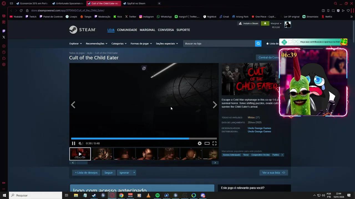Open the MARGINAL profile menu
The width and height of the screenshot is (355, 199).
(148, 30)
